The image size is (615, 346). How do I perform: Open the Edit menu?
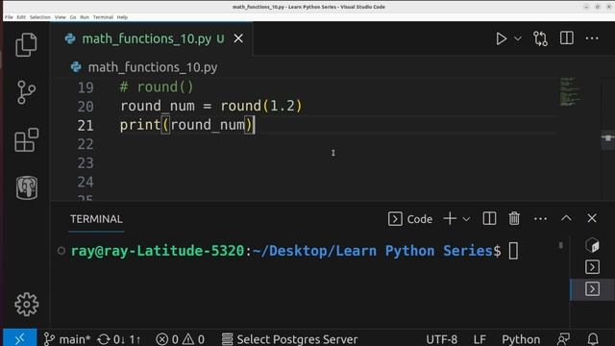(x=21, y=17)
